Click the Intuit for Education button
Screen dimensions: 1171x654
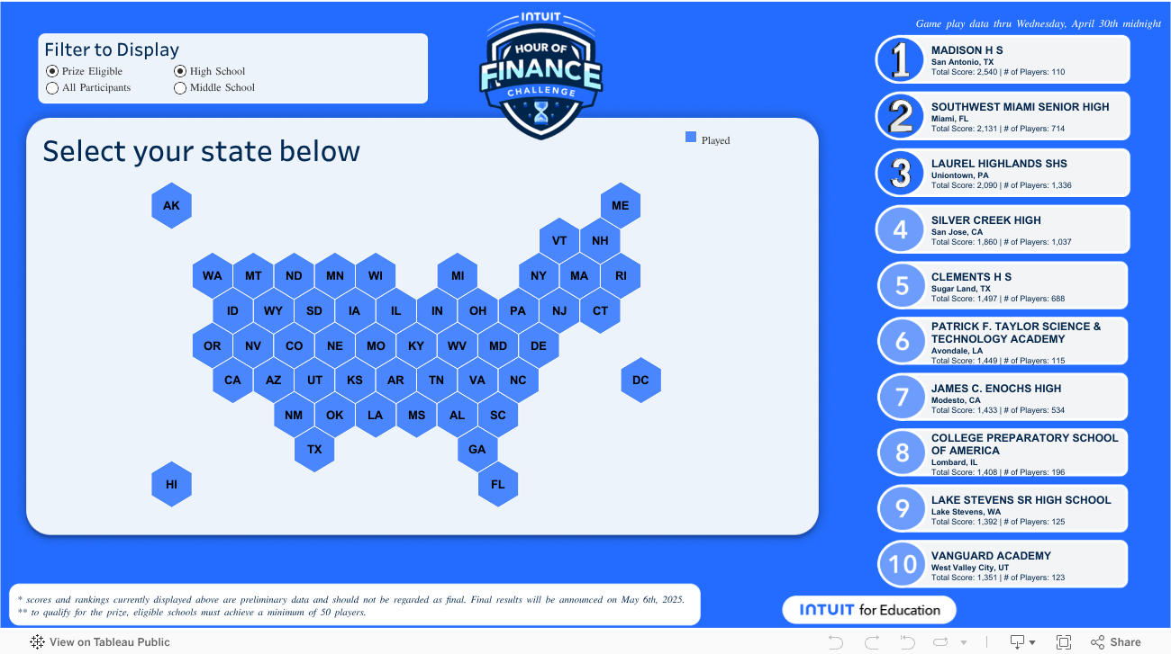(x=869, y=610)
